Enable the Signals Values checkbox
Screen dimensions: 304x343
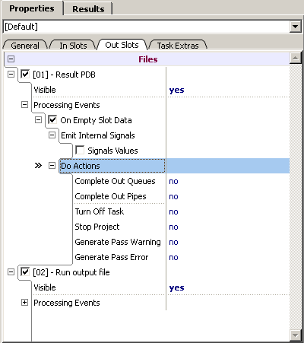80,150
